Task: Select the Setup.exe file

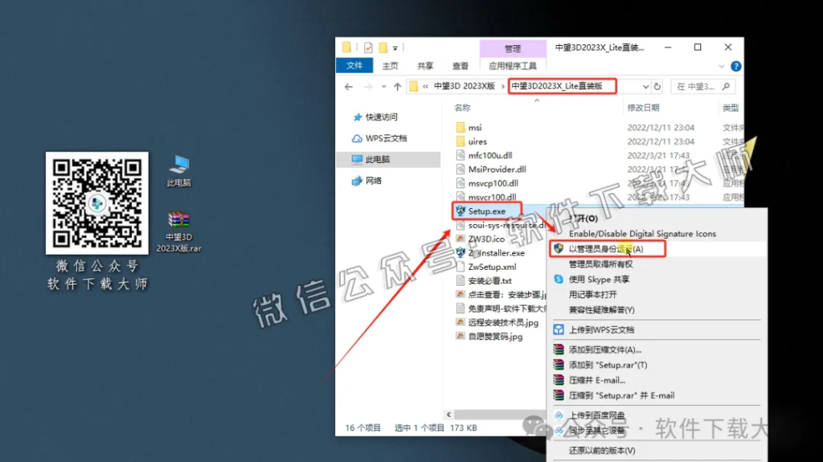Action: pos(486,211)
